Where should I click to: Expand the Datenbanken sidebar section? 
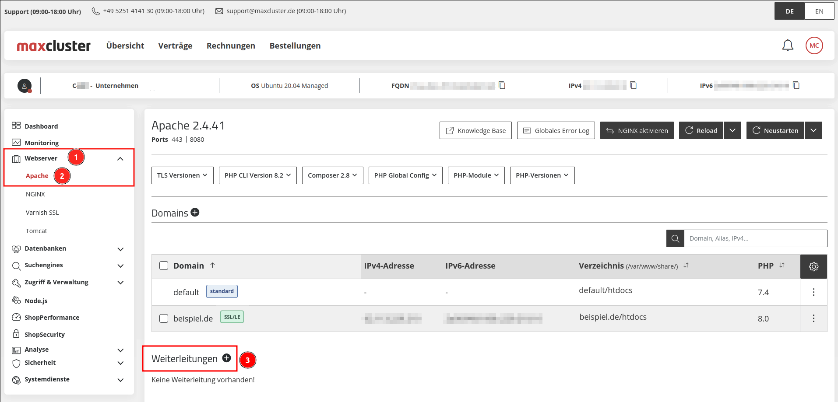click(x=120, y=249)
